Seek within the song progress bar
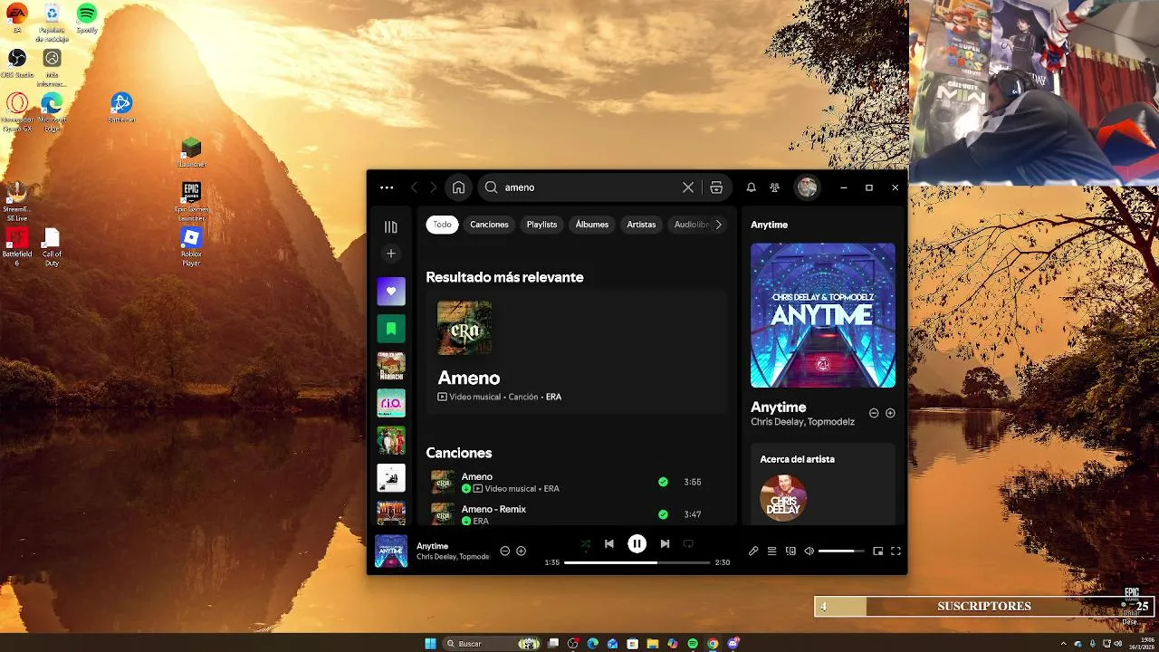Viewport: 1159px width, 652px height. tap(637, 562)
